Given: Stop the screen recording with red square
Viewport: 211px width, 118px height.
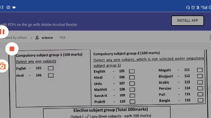Looking at the screenshot, I should tap(12, 49).
